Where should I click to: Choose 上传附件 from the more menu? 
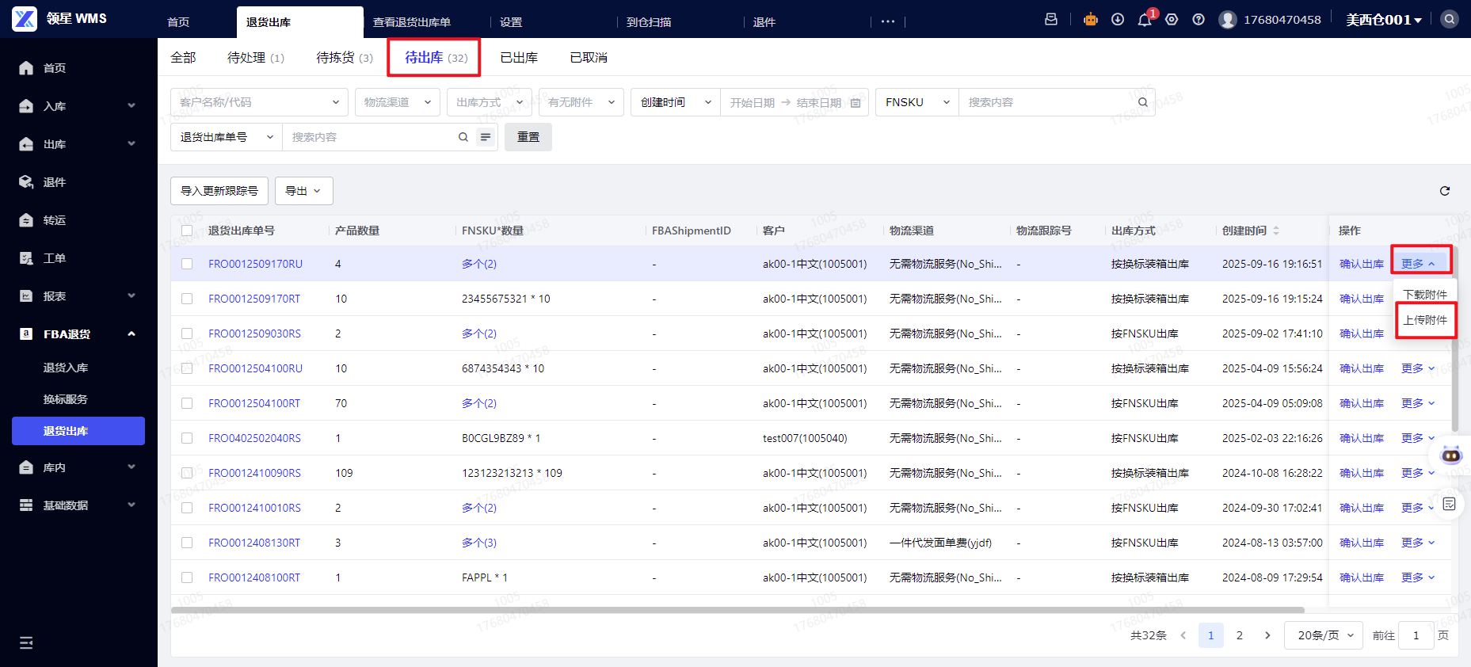[1425, 320]
